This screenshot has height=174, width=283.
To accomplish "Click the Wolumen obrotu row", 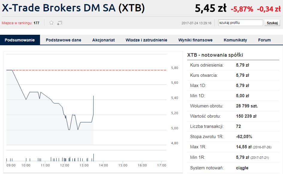I will [233, 106].
